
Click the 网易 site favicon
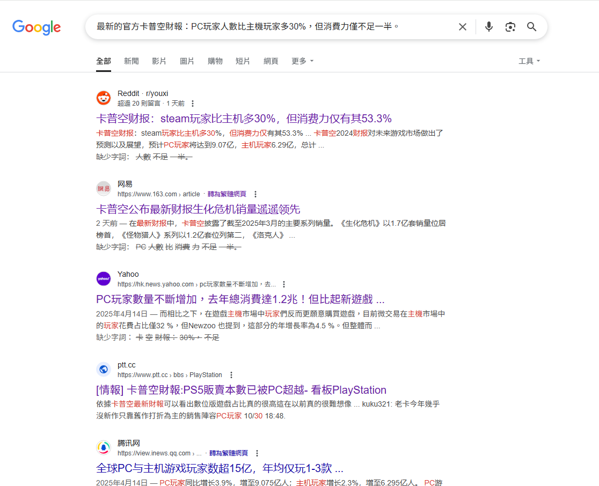[104, 189]
